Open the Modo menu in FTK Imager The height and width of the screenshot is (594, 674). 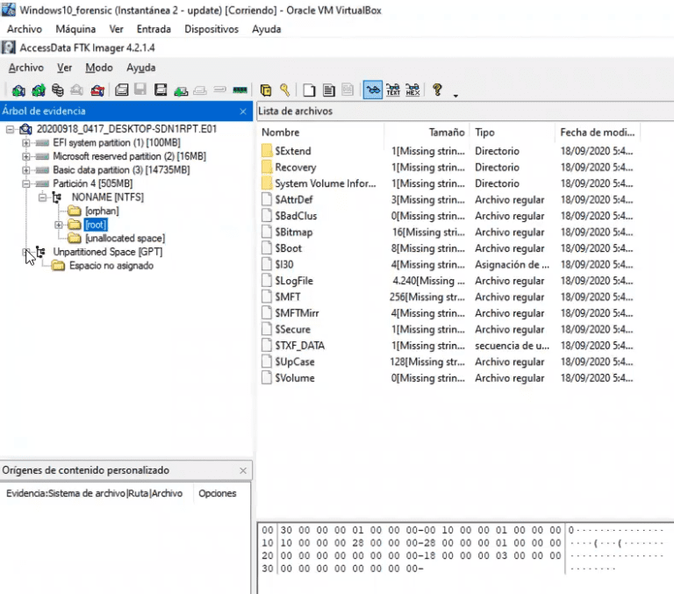pyautogui.click(x=98, y=68)
